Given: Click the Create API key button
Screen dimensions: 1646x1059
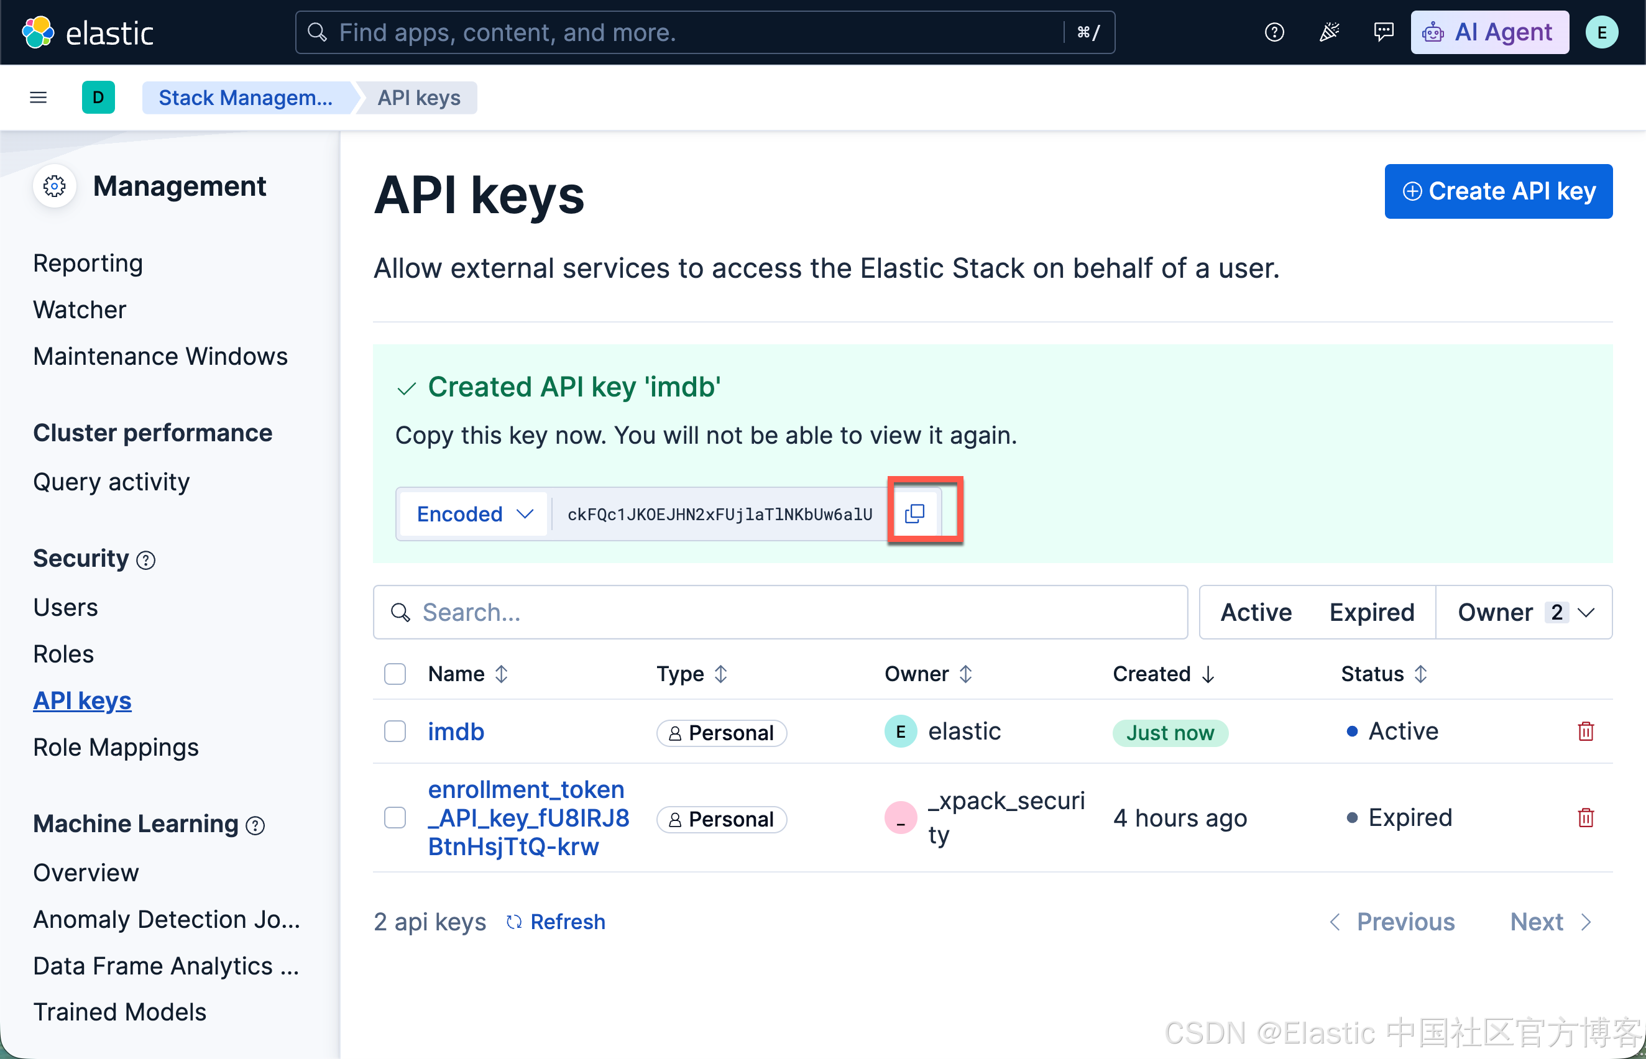Looking at the screenshot, I should click(1498, 191).
